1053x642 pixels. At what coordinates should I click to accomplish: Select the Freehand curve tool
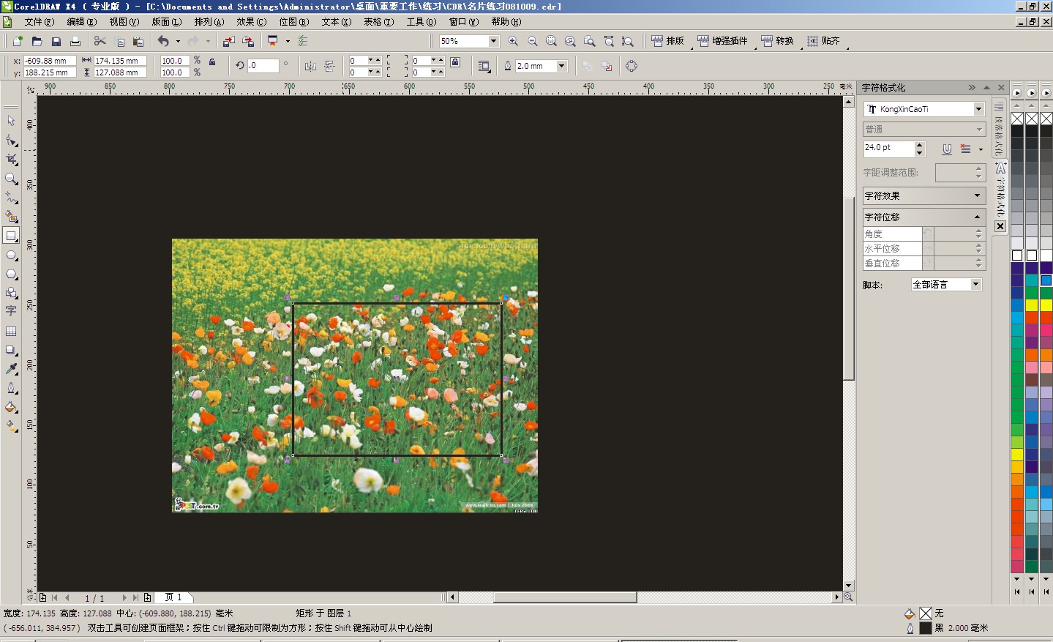[11, 197]
